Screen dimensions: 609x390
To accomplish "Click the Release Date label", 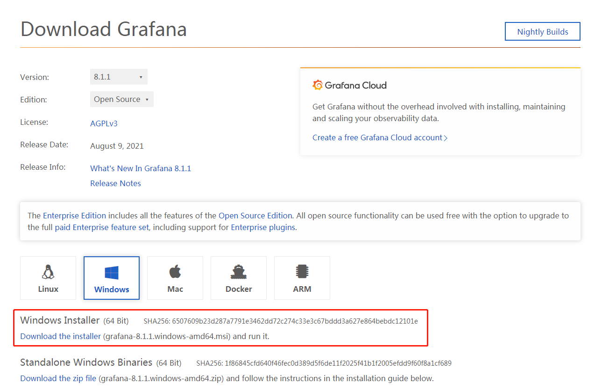I will 44,144.
